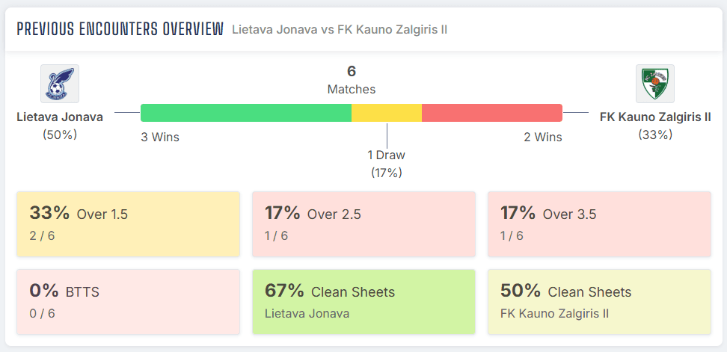Select the 50% Clean Sheets Kauno Zalgiris card

point(600,302)
